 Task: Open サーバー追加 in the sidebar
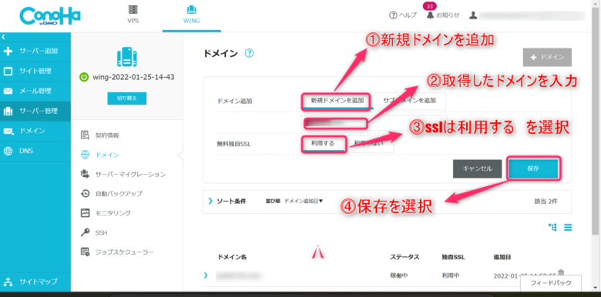click(35, 52)
